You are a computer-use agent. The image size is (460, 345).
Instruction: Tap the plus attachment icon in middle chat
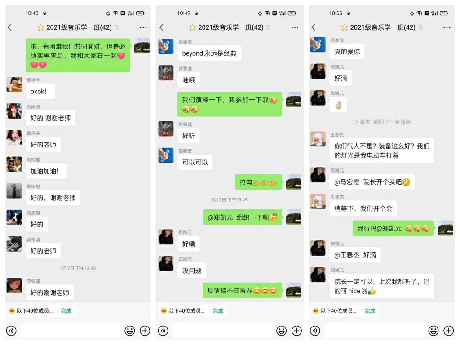296,331
